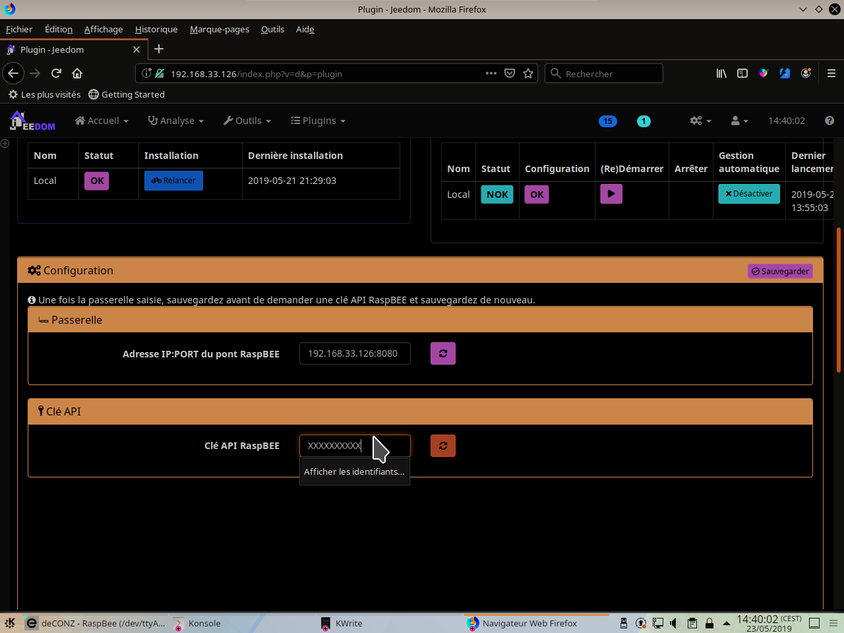Open the clipboard tray icon

pos(692,623)
